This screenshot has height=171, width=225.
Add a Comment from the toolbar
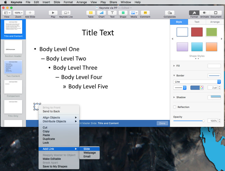pos(145,13)
